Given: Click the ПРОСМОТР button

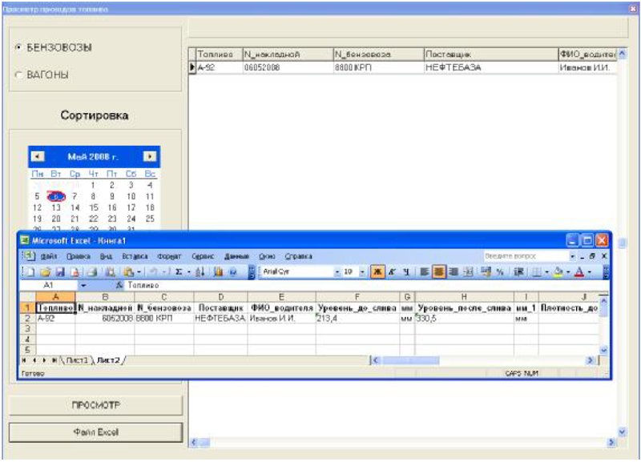Looking at the screenshot, I should [x=95, y=405].
